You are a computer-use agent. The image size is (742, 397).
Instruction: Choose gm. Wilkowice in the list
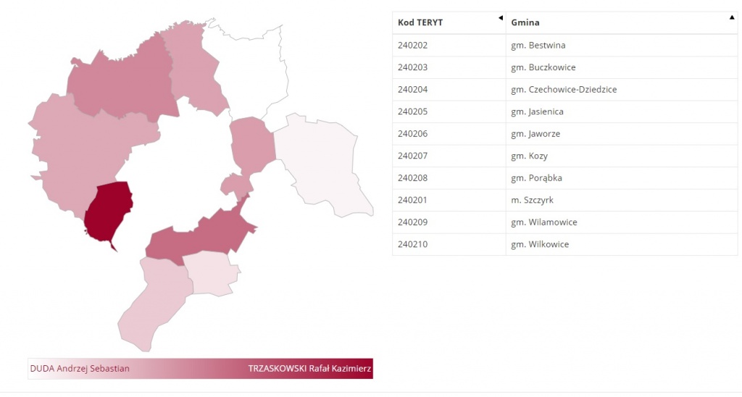[539, 244]
